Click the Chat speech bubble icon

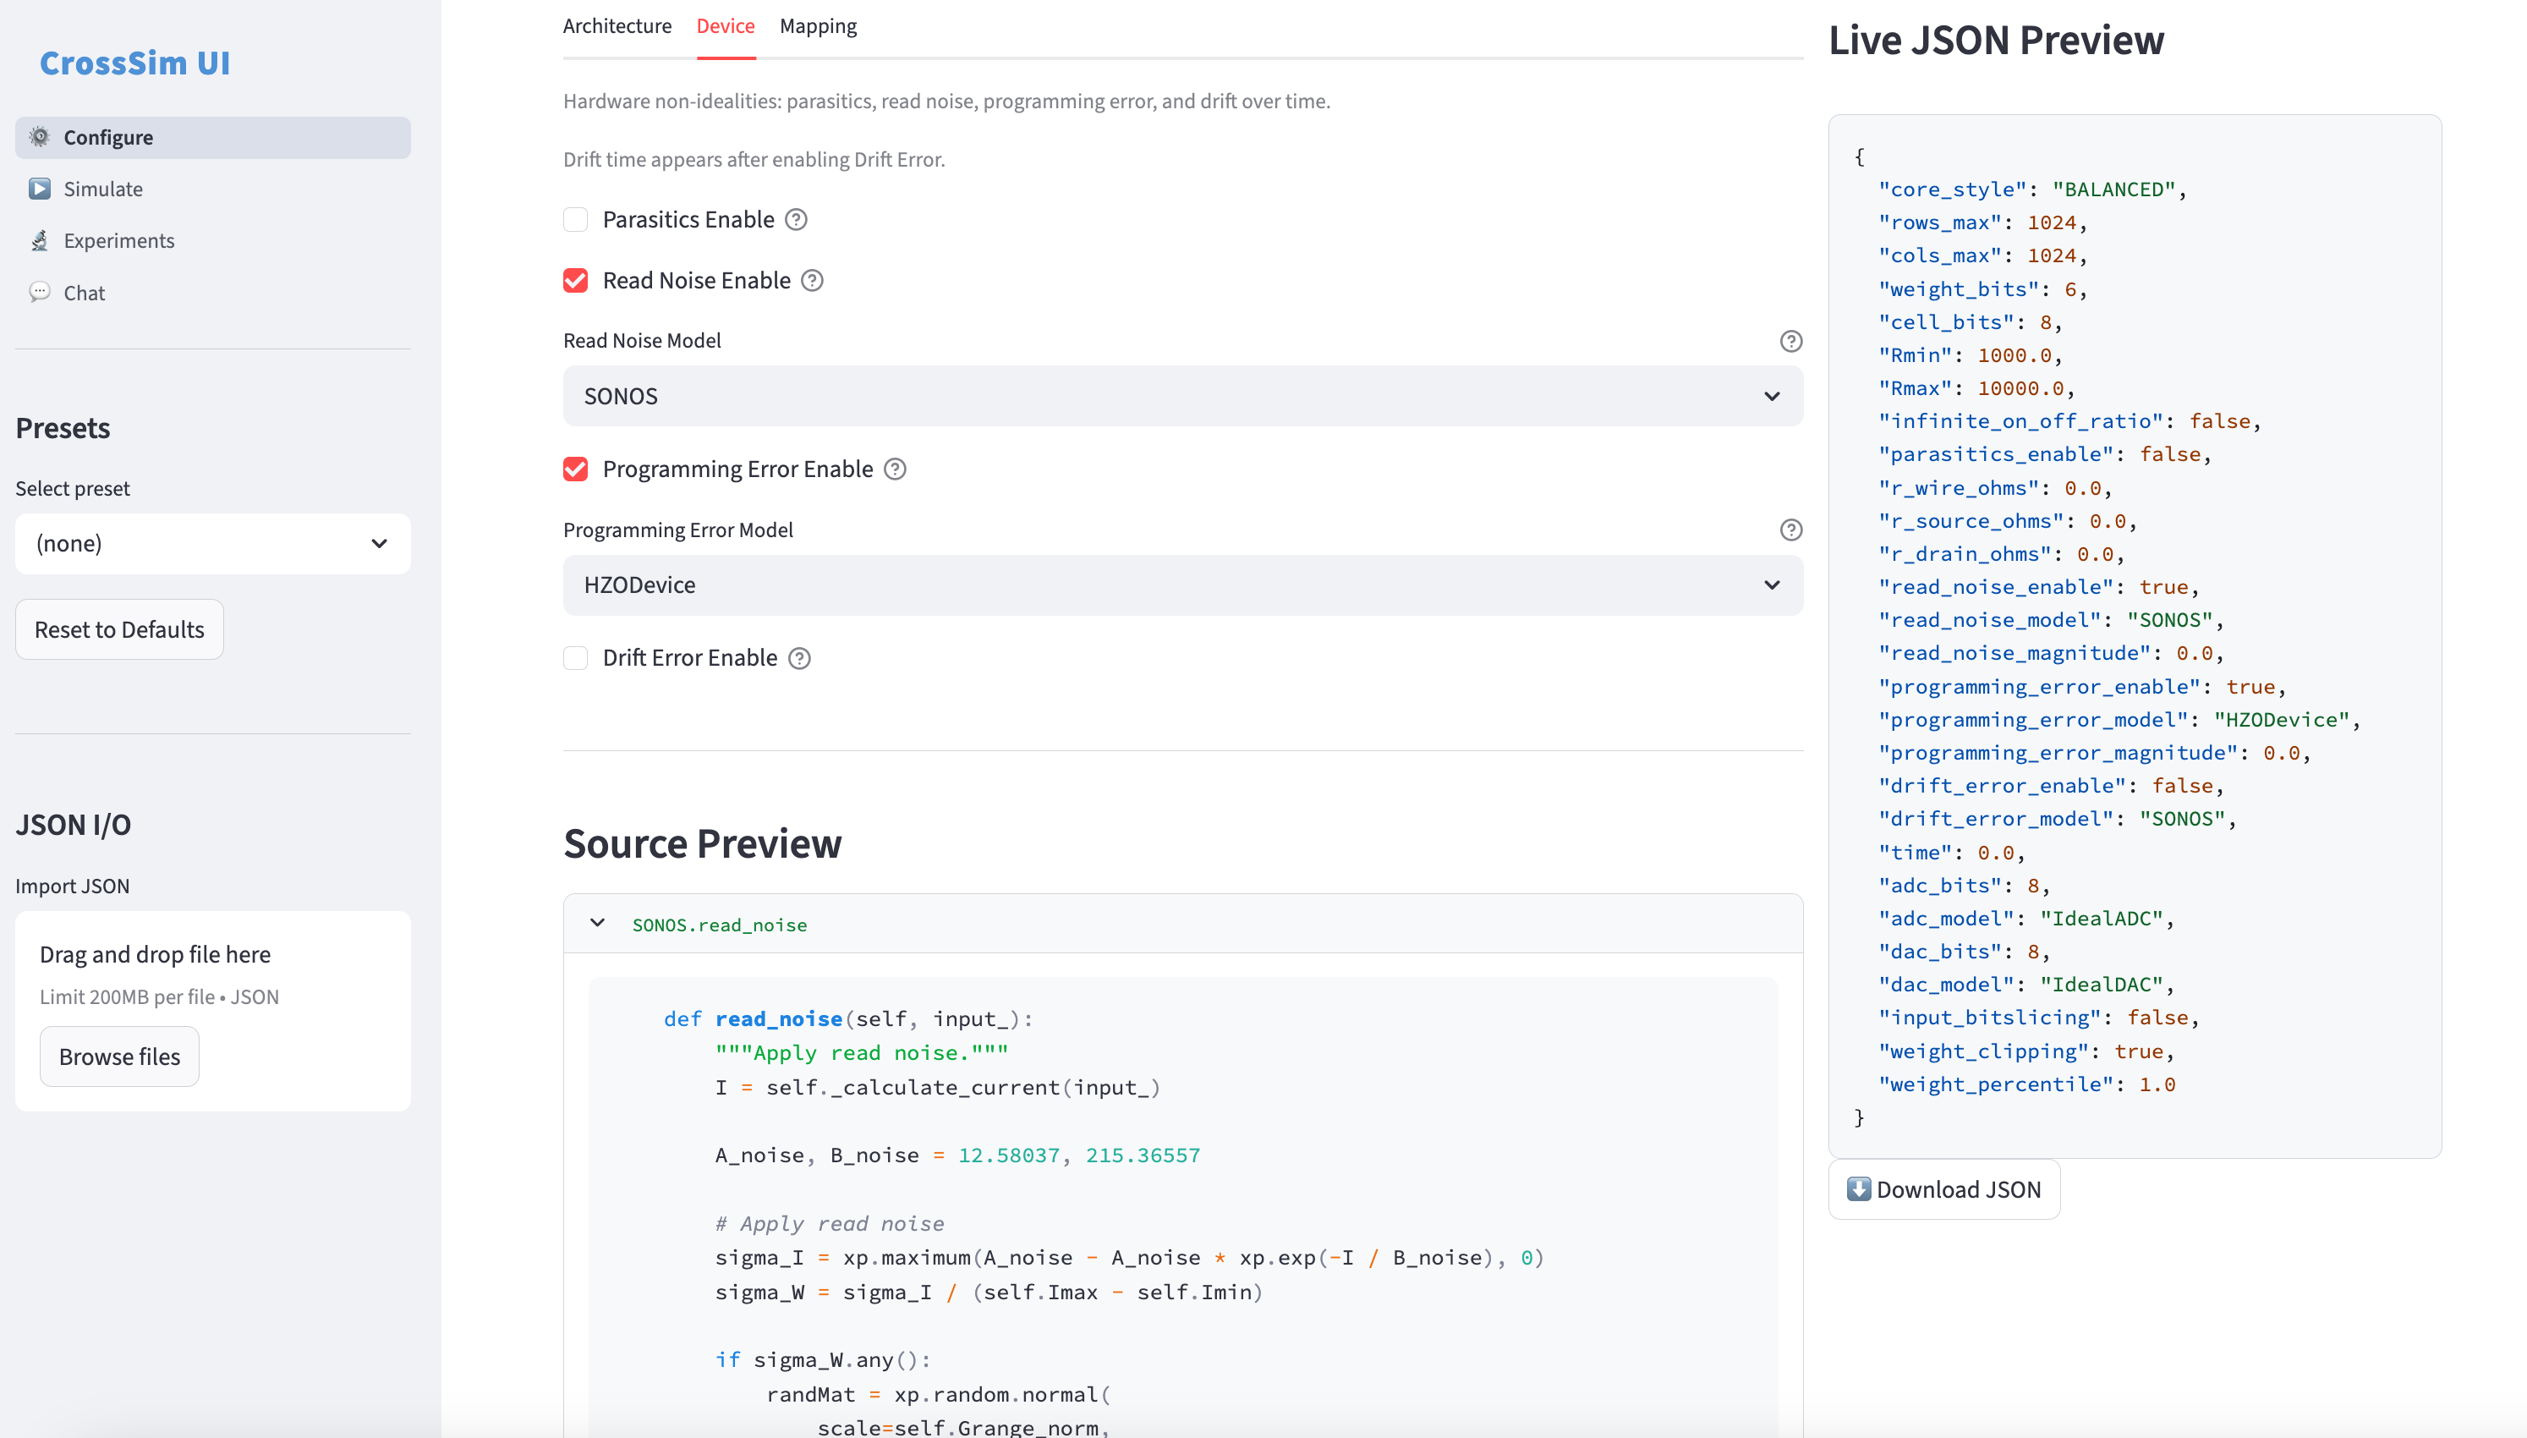[x=40, y=293]
